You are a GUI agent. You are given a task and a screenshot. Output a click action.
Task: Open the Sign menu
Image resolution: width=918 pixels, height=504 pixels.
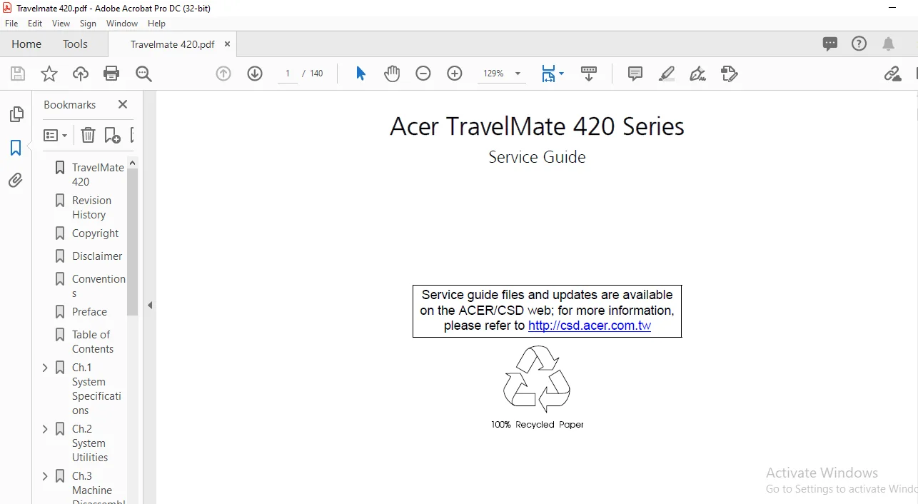pyautogui.click(x=88, y=24)
